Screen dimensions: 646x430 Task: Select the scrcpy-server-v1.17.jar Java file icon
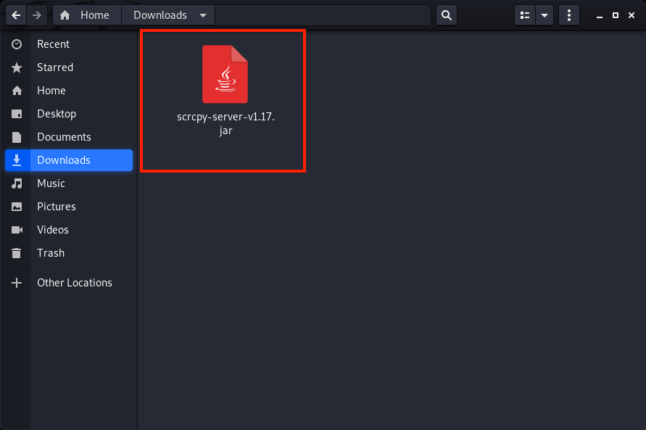point(225,74)
